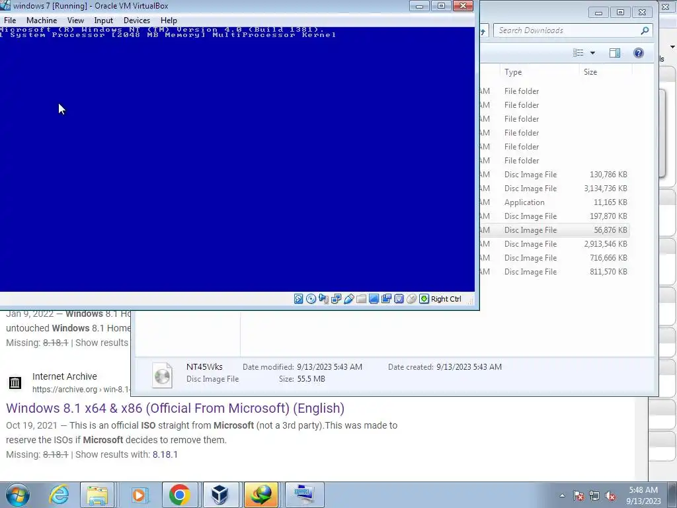Open the Machine menu in VirtualBox
This screenshot has height=508, width=677.
[42, 21]
